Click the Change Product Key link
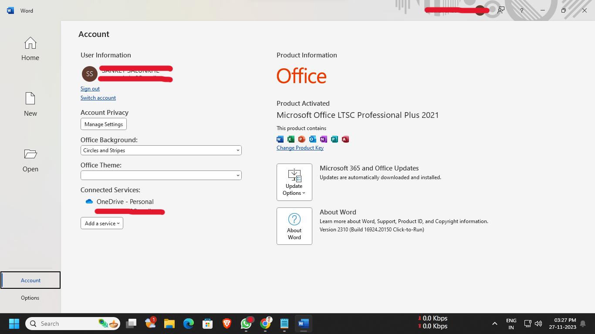Viewport: 595px width, 334px height. [x=300, y=148]
